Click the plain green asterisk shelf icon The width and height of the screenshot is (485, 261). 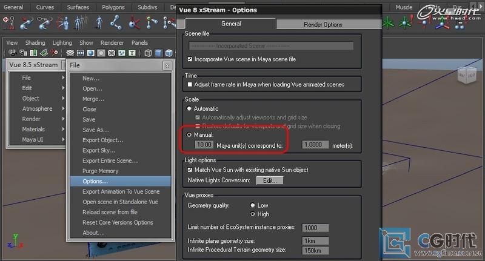pyautogui.click(x=389, y=23)
